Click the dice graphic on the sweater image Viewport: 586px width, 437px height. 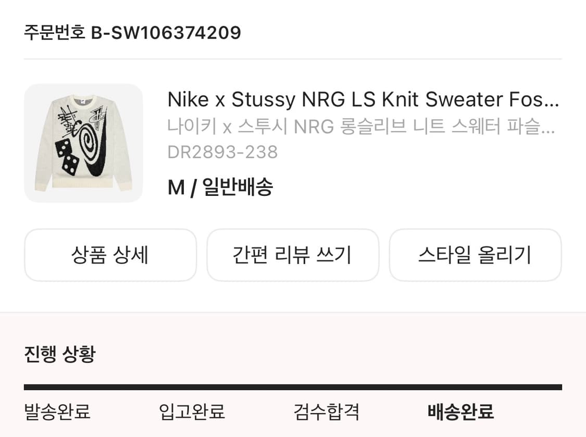click(67, 157)
